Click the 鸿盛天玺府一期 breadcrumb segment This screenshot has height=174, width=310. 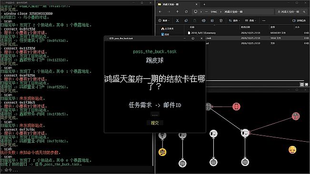233,12
